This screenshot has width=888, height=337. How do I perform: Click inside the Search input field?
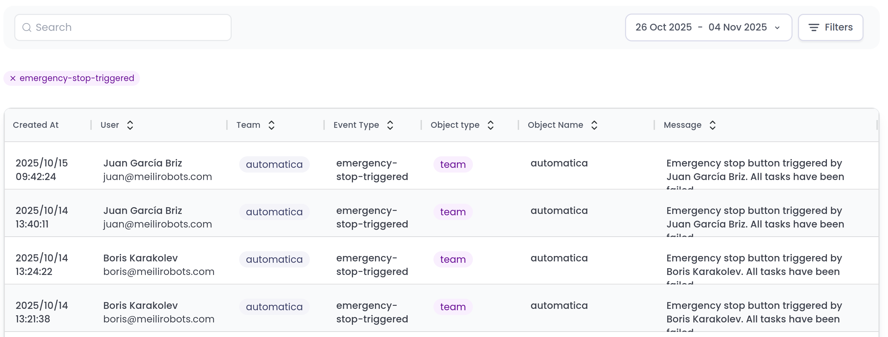[131, 27]
